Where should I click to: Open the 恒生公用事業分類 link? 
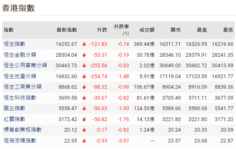[25, 65]
